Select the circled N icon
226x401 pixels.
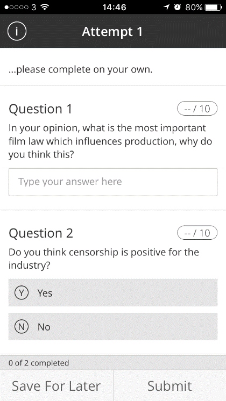[22, 327]
